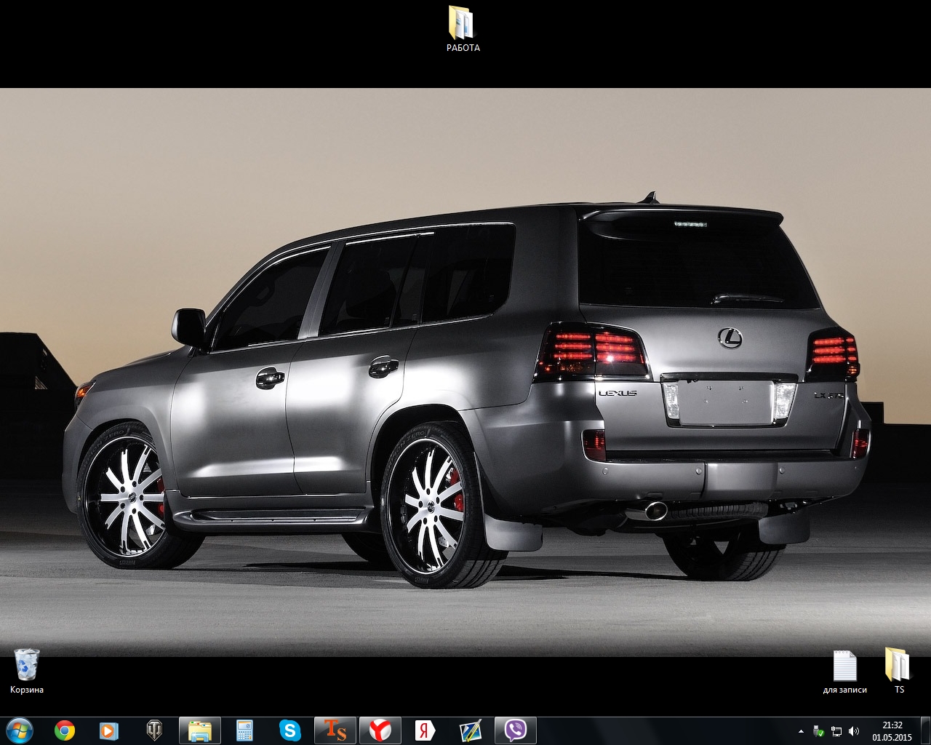Select the Корзина recycle bin icon
Screen dimensions: 931x745
pos(27,670)
